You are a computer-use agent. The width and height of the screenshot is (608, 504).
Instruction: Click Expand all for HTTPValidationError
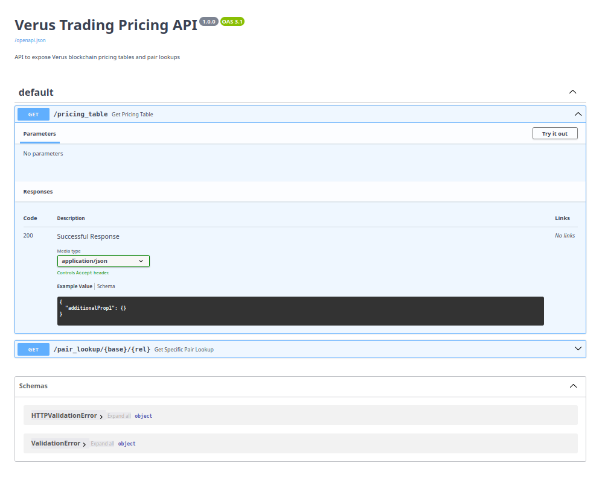click(x=118, y=415)
